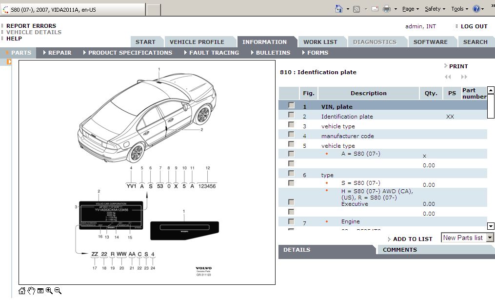The width and height of the screenshot is (495, 300).
Task: Click the parts table scrollbar thumb
Action: 491,106
